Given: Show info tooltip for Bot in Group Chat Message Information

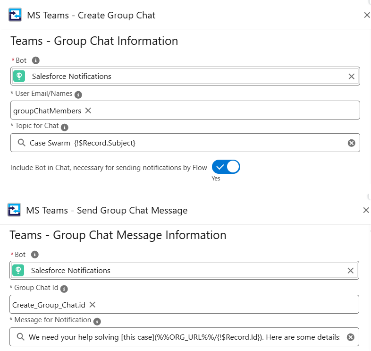Looking at the screenshot, I should [34, 254].
